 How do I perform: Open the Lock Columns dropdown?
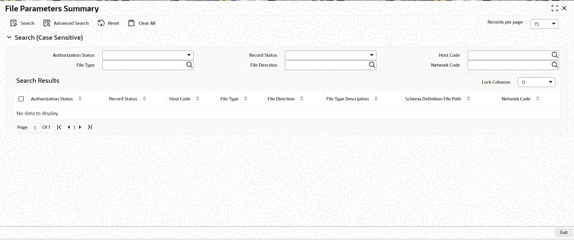pyautogui.click(x=536, y=82)
